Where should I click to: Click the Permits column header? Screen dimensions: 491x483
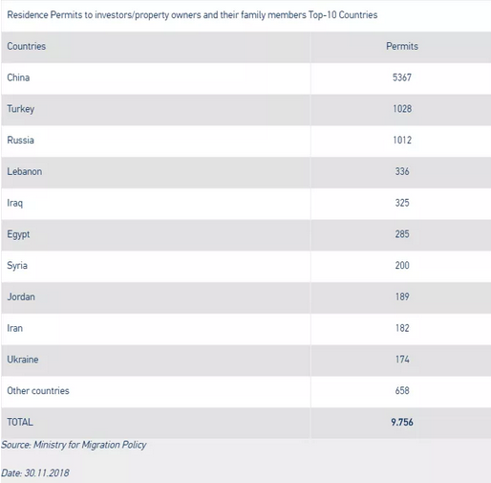click(x=402, y=46)
